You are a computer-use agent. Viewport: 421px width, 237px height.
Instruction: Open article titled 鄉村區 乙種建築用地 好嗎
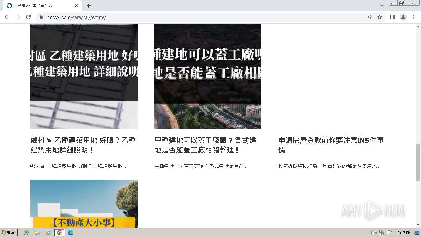pyautogui.click(x=83, y=145)
